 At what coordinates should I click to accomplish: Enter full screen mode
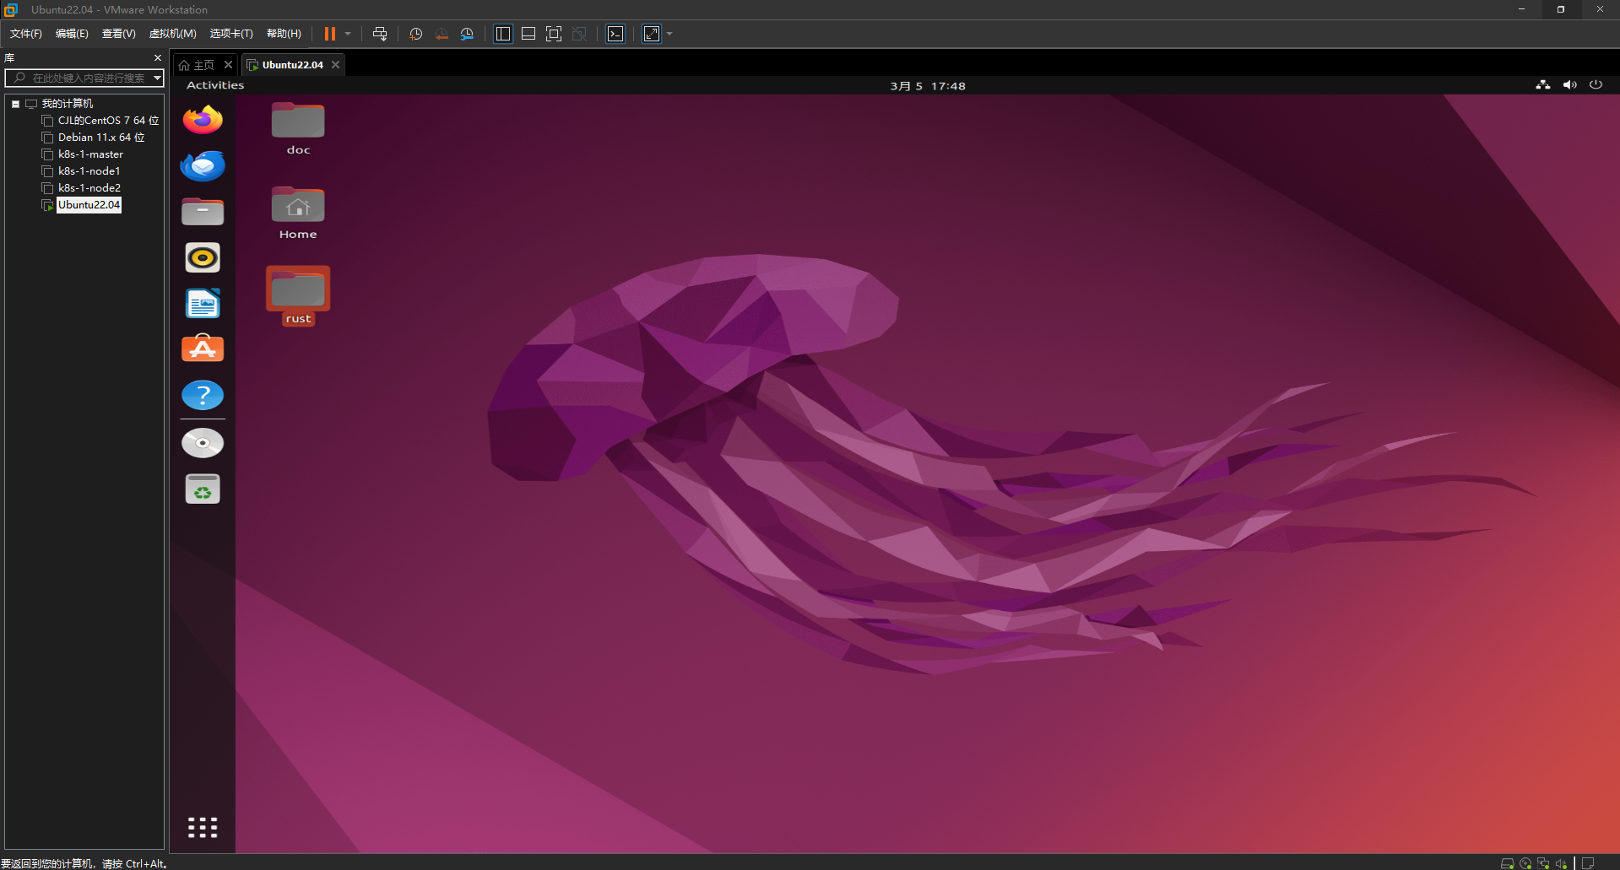pos(554,34)
